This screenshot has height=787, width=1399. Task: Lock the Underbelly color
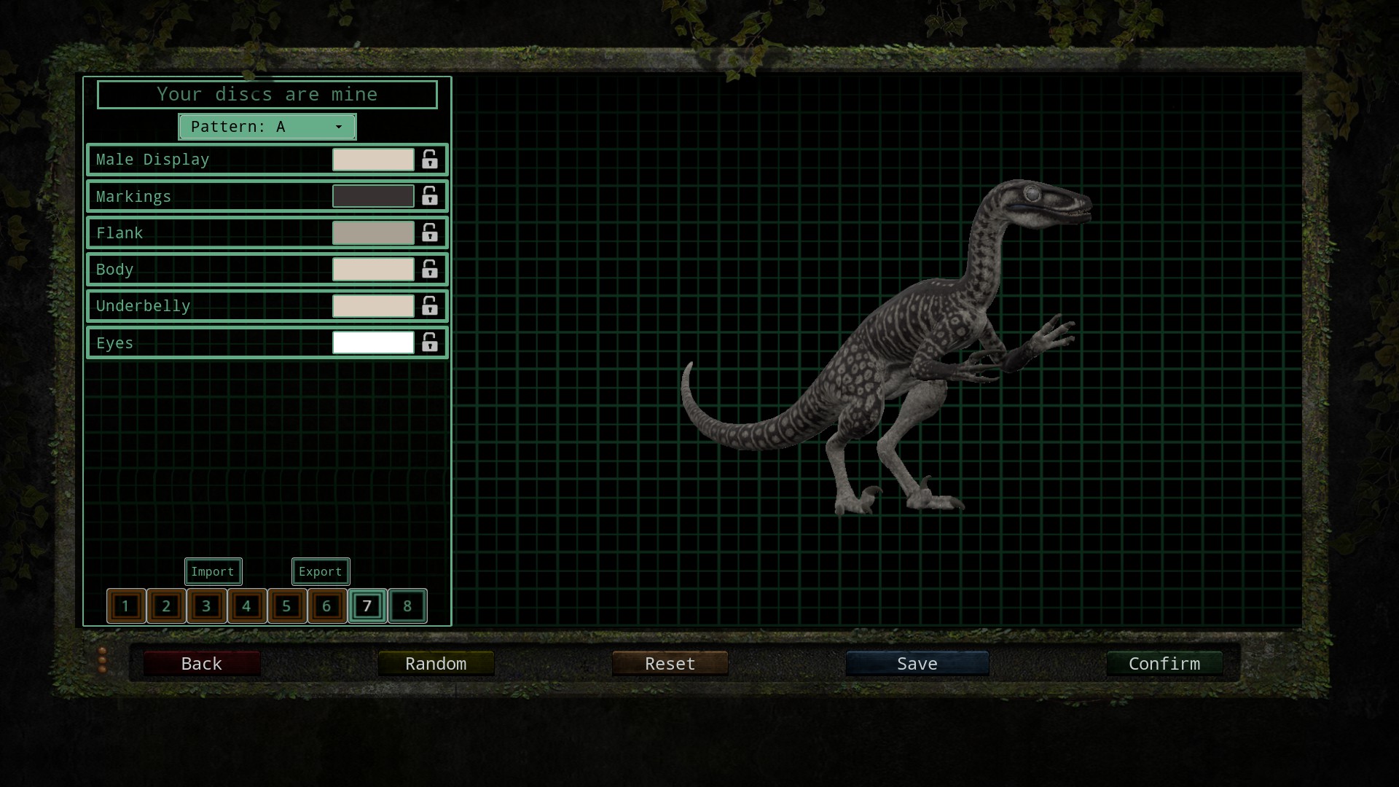(x=430, y=305)
